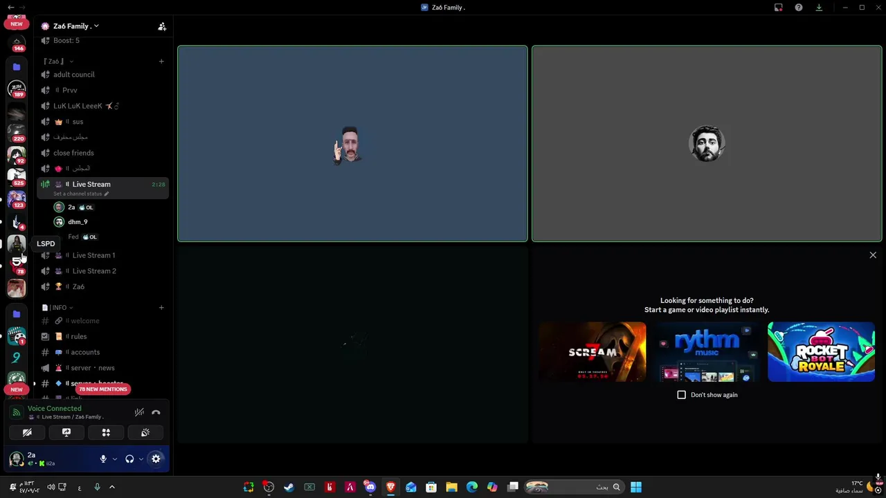Image resolution: width=886 pixels, height=498 pixels.
Task: Disconnect from the voice channel
Action: coord(156,412)
